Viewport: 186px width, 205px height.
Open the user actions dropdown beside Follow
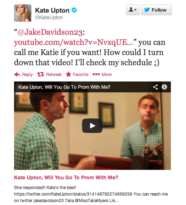pyautogui.click(x=133, y=10)
